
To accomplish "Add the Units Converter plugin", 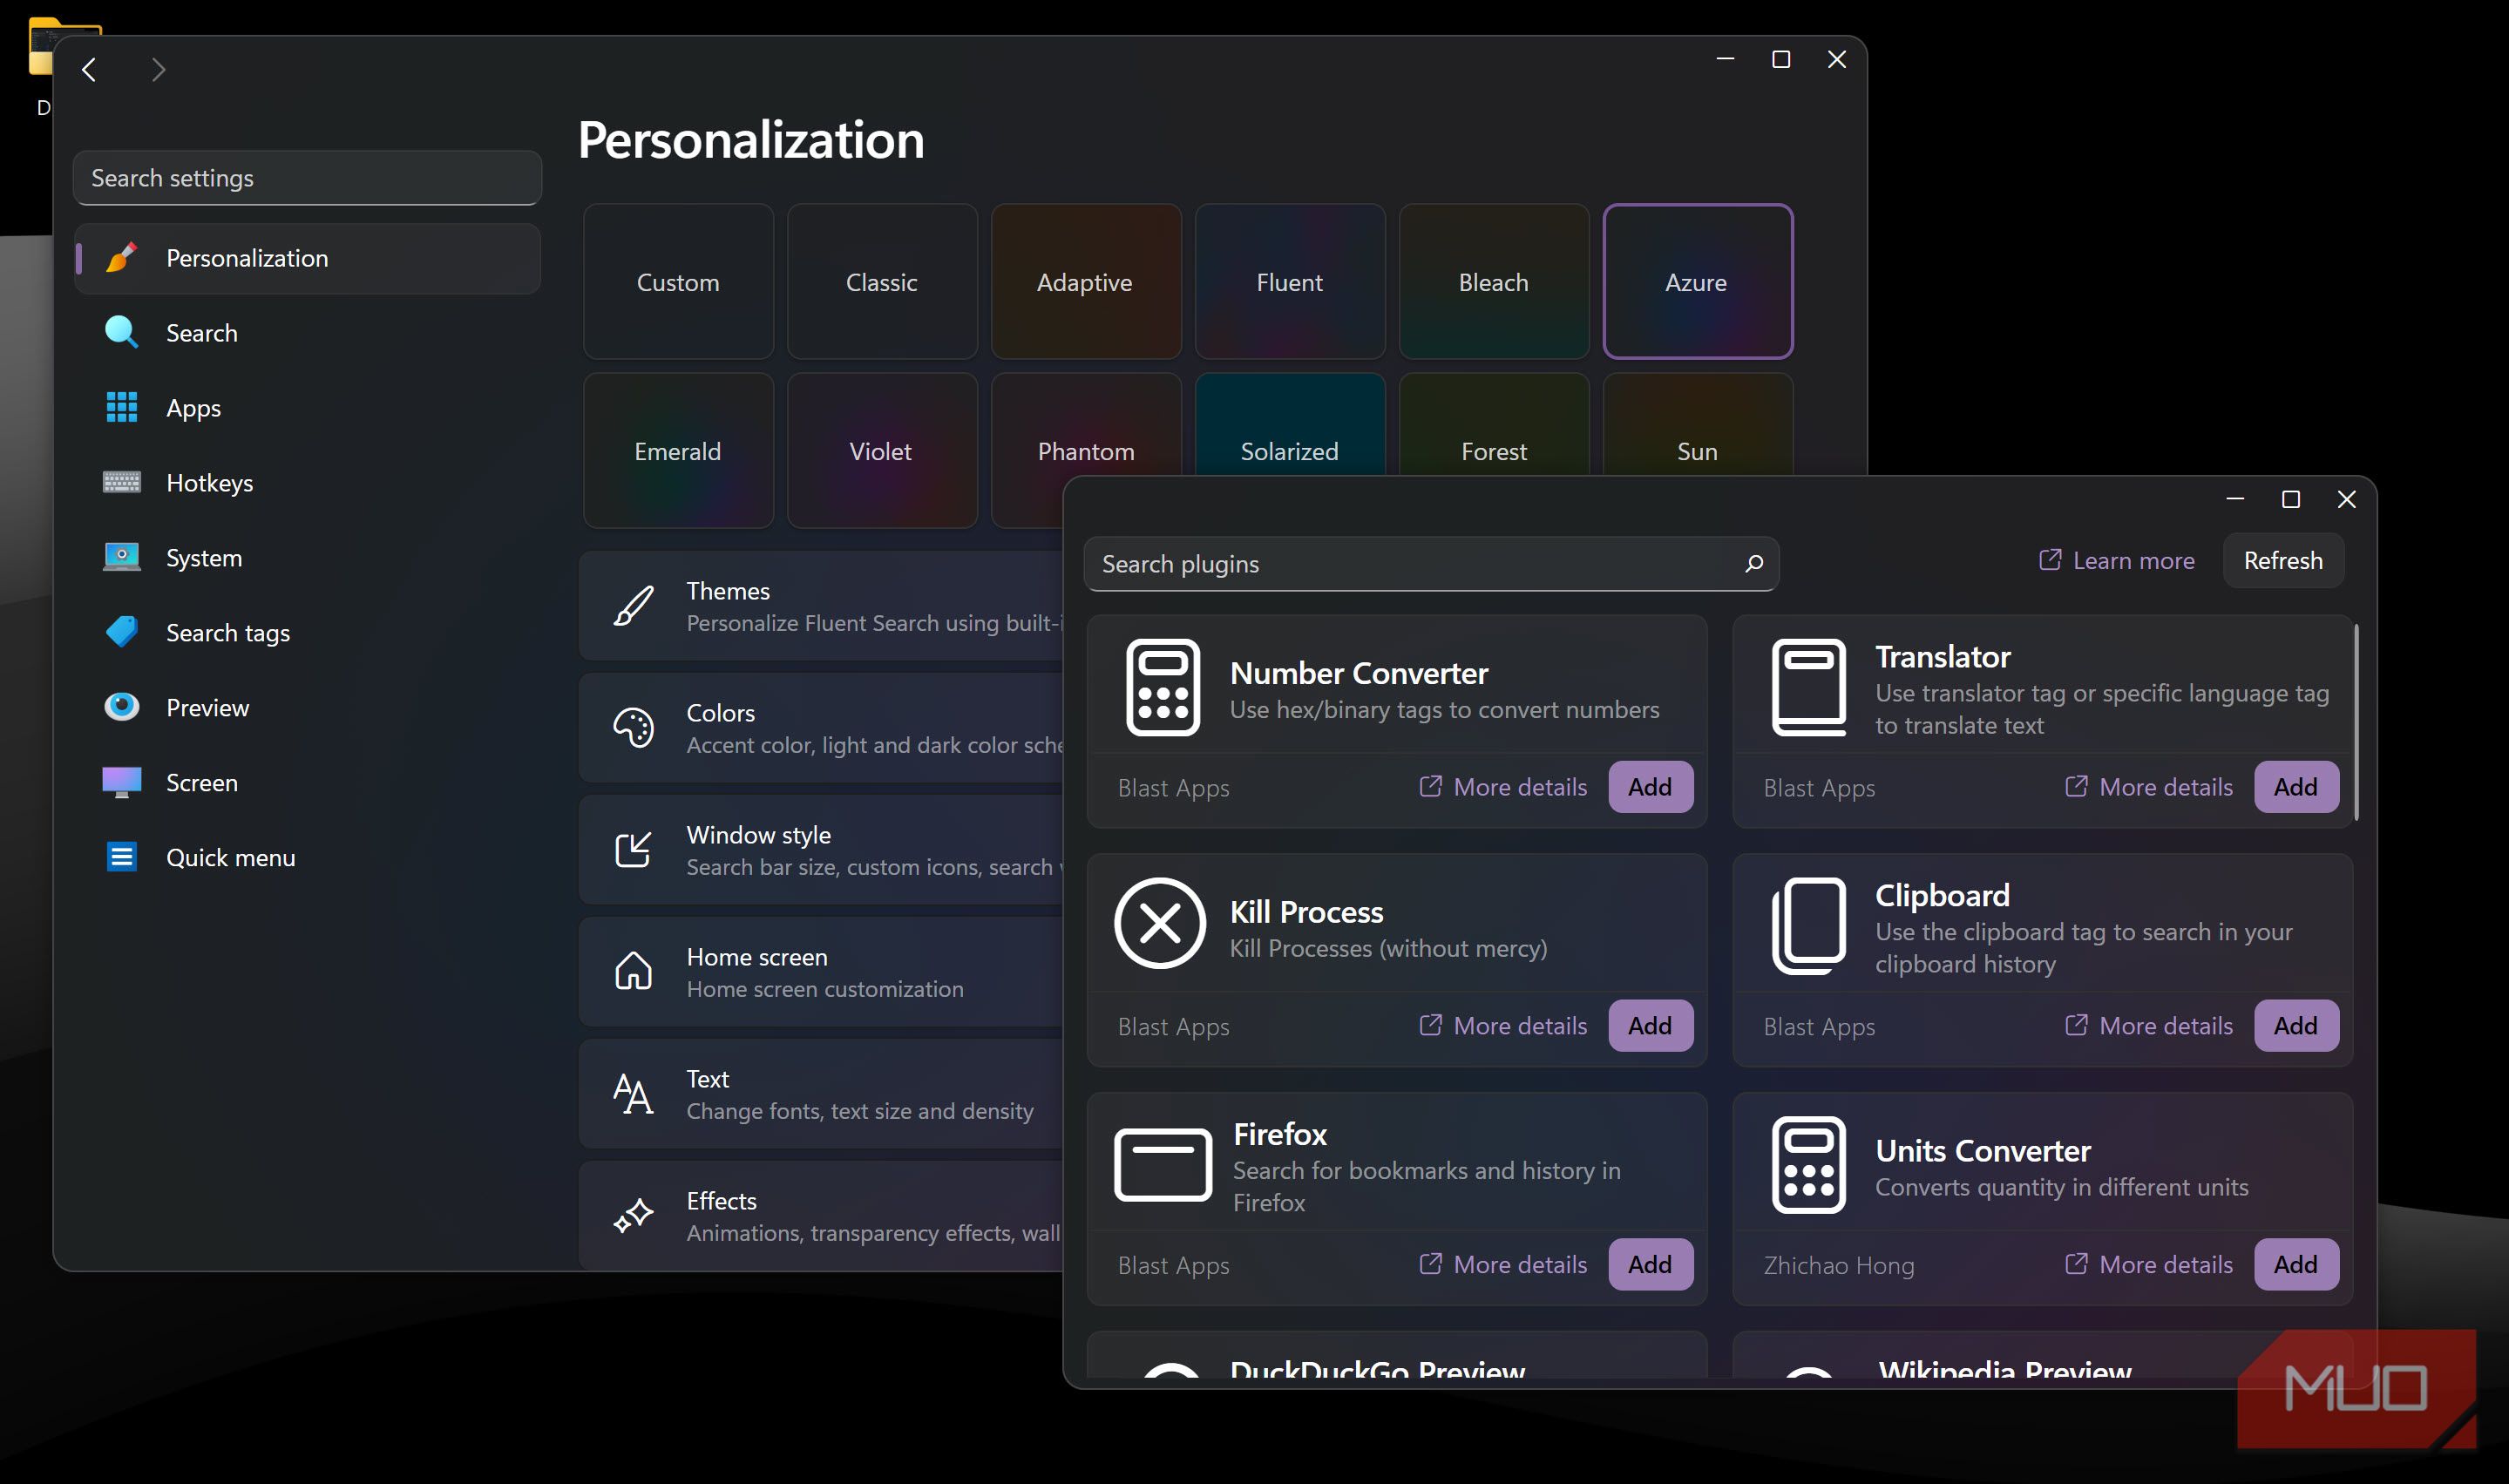I will pos(2296,1265).
